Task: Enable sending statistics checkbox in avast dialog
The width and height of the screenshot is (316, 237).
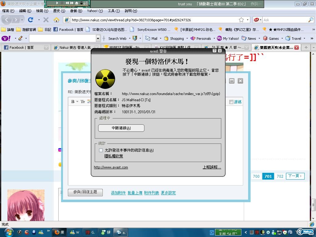Action: click(x=101, y=150)
